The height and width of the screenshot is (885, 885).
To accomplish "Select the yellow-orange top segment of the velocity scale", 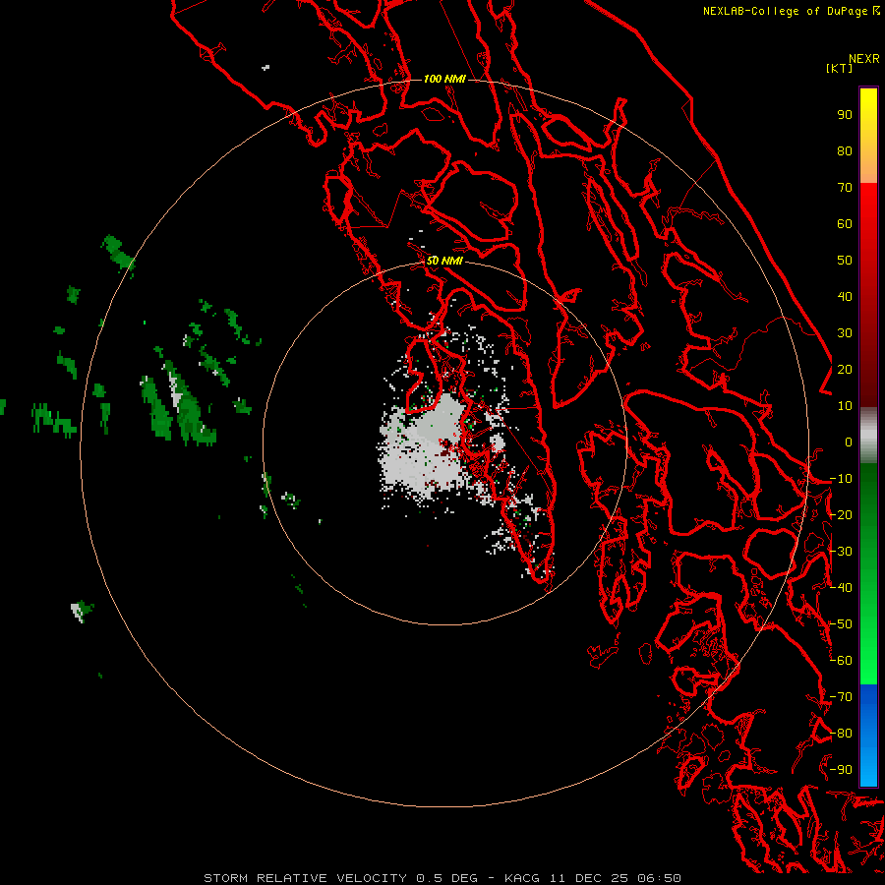I will 868,136.
